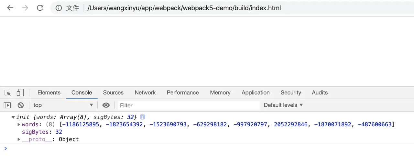The height and width of the screenshot is (156, 414).
Task: Toggle the live expression eye icon
Action: 106,105
